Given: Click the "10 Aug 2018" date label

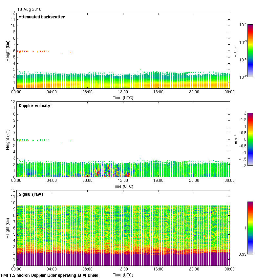Looking at the screenshot, I should coord(29,10).
